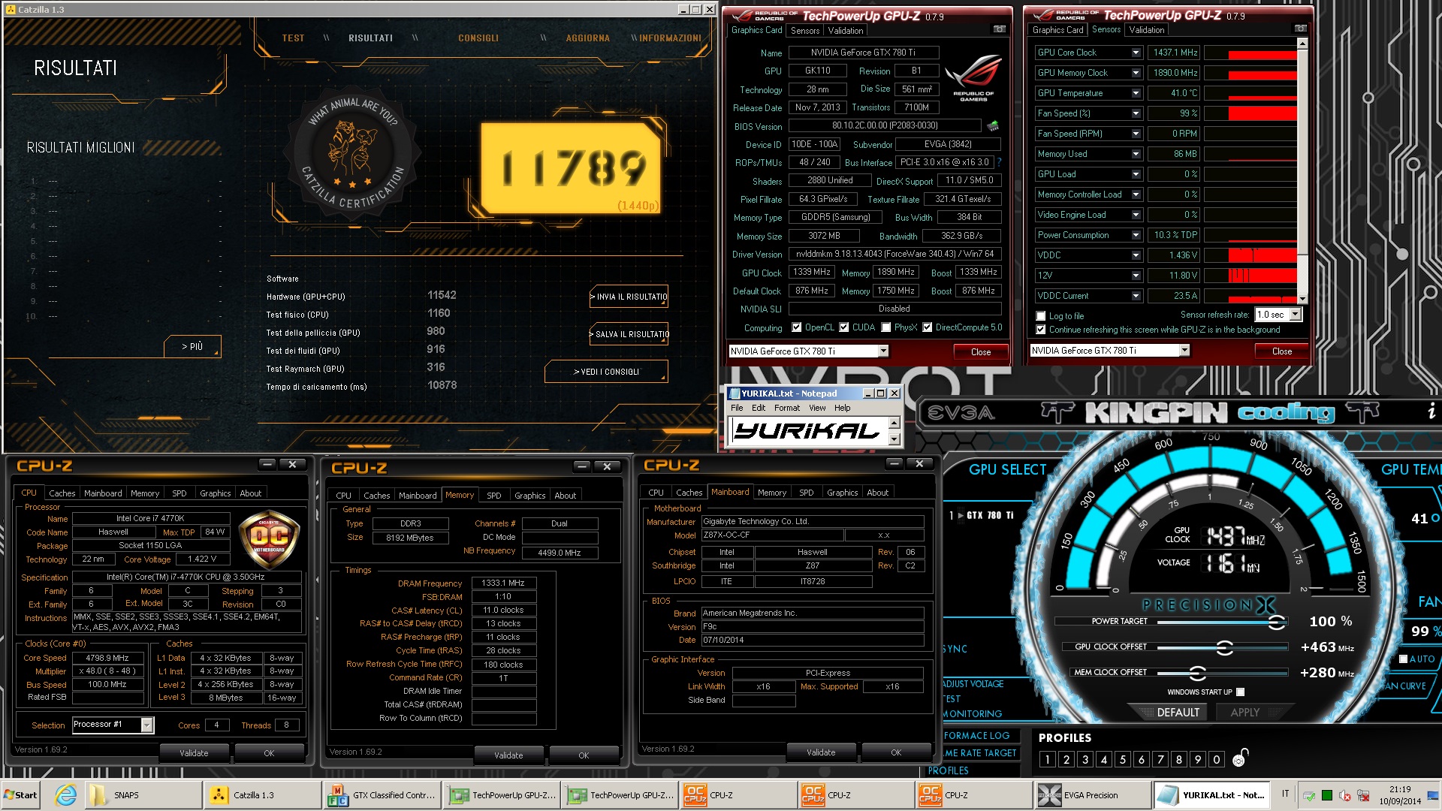The image size is (1442, 811).
Task: Click the Notepad text area scrollbar down arrow
Action: click(x=894, y=439)
